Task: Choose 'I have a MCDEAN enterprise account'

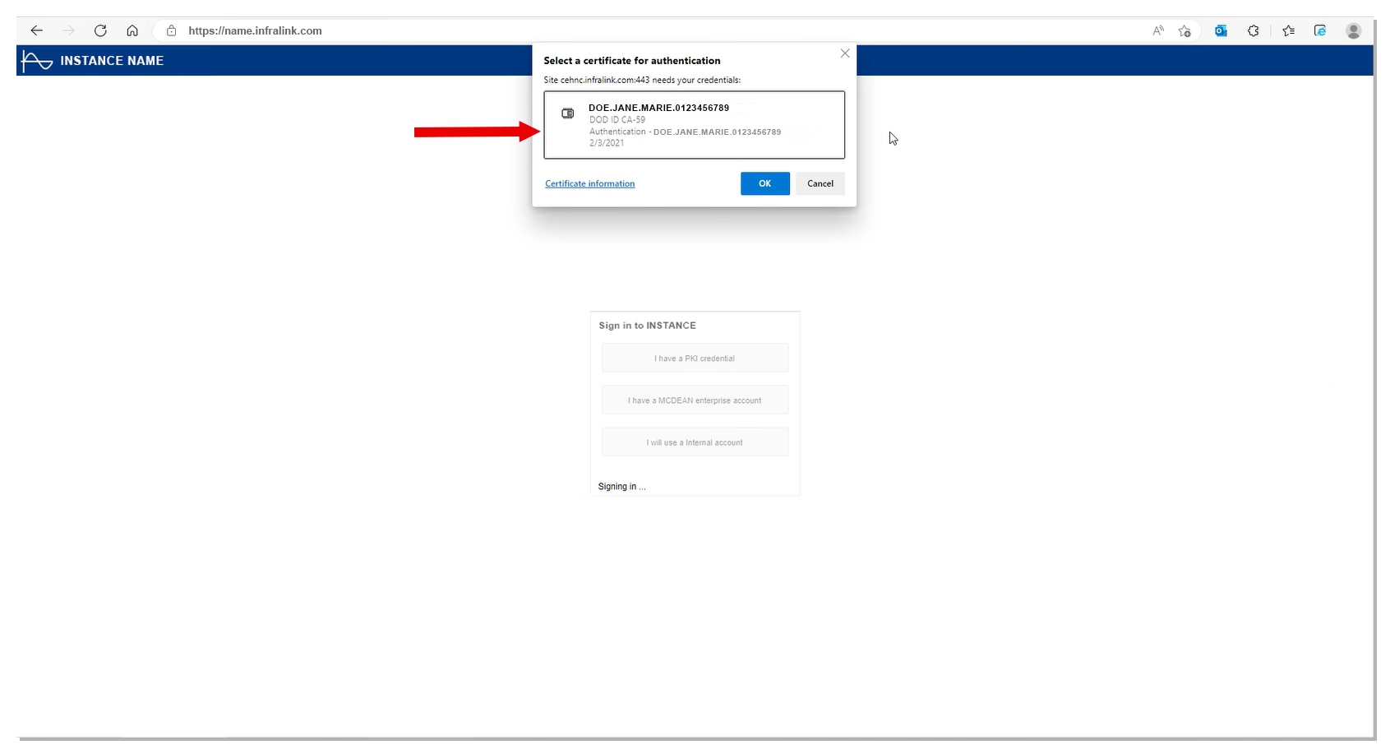Action: click(695, 400)
